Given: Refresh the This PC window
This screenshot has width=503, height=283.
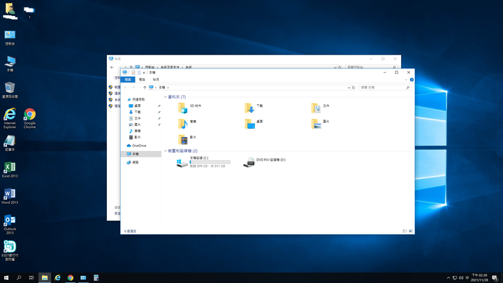Looking at the screenshot, I should tap(353, 87).
